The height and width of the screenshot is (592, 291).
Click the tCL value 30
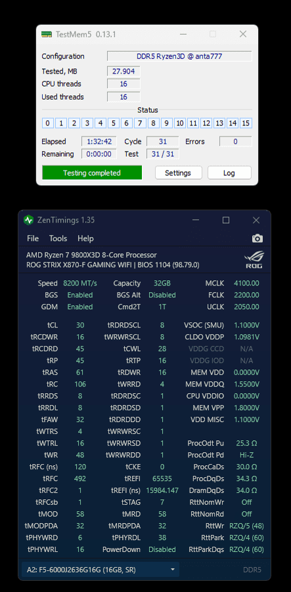pos(80,325)
